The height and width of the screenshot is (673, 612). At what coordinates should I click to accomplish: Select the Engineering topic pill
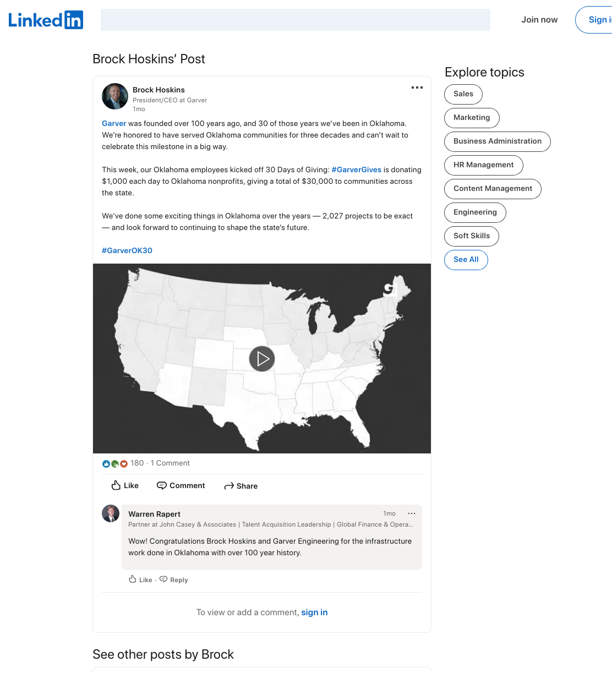coord(475,212)
